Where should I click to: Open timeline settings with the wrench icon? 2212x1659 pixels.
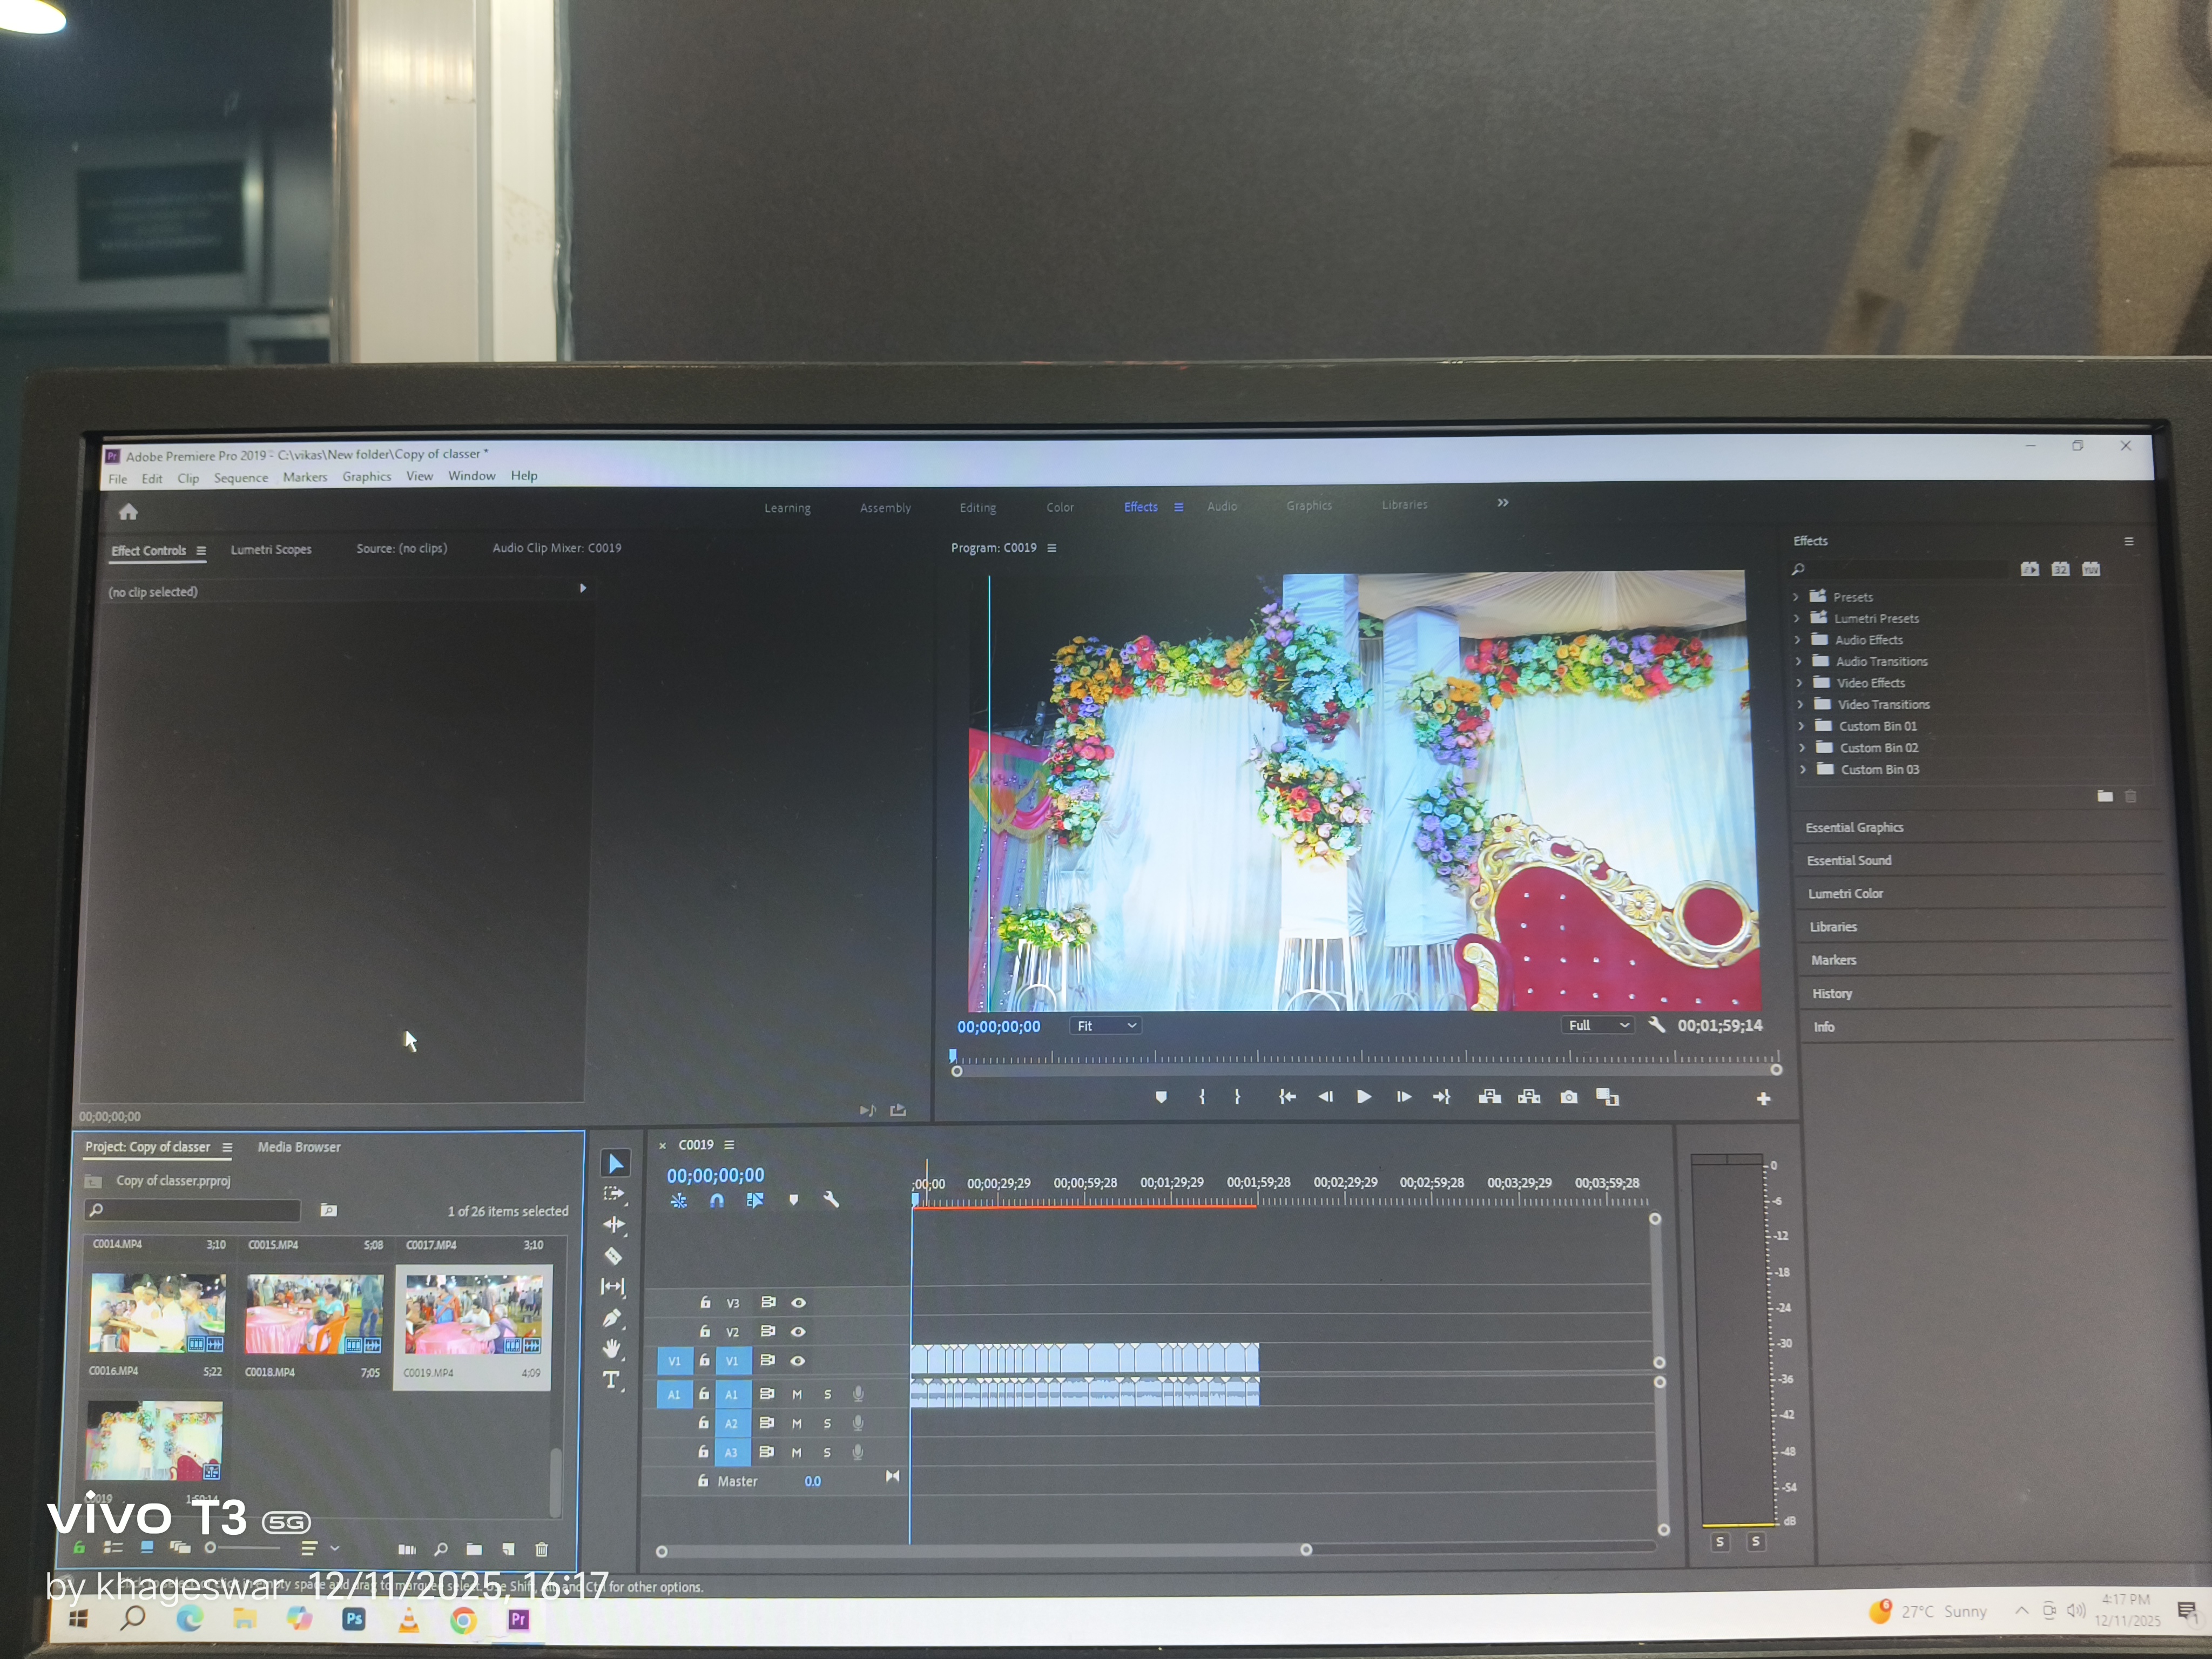click(x=831, y=1199)
